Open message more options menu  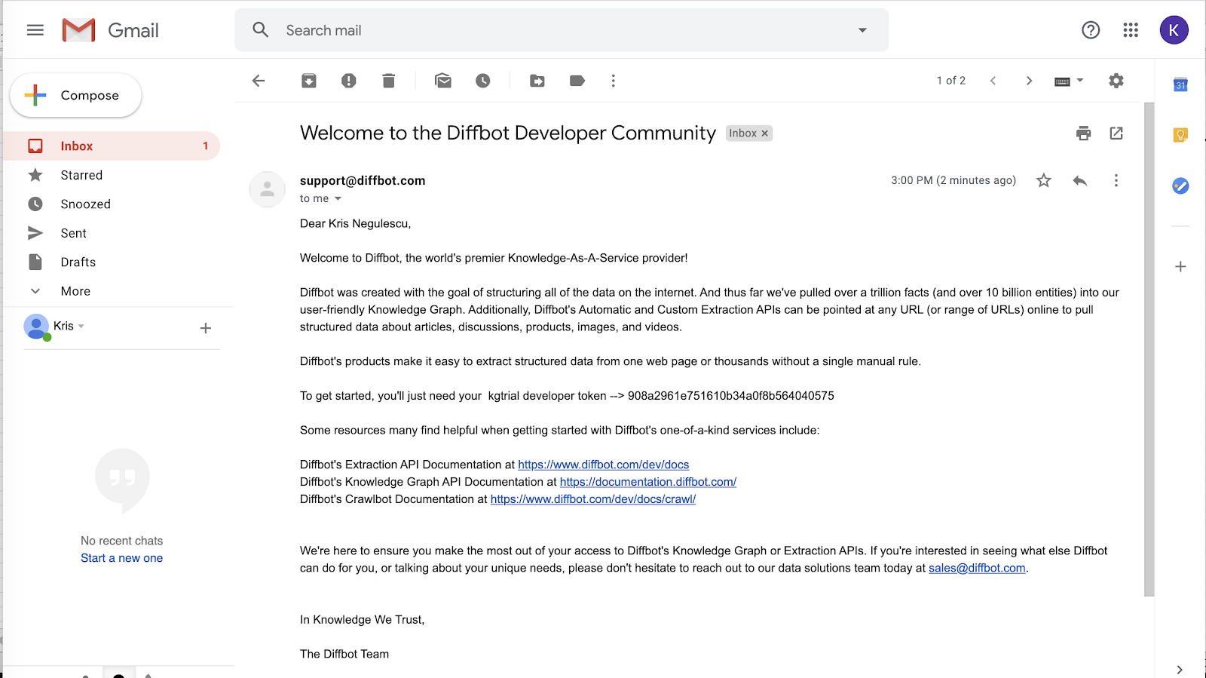coord(1116,180)
